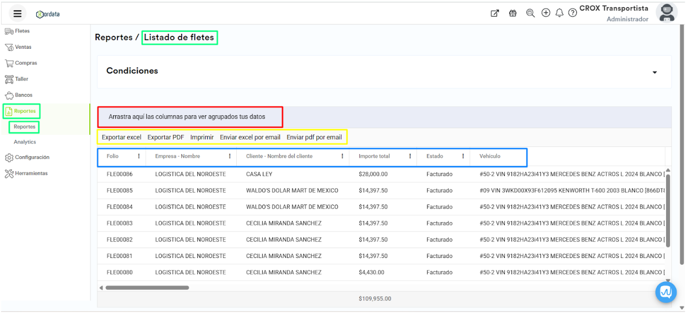Click the help question mark icon
Screen dimensions: 689x313
coord(573,13)
